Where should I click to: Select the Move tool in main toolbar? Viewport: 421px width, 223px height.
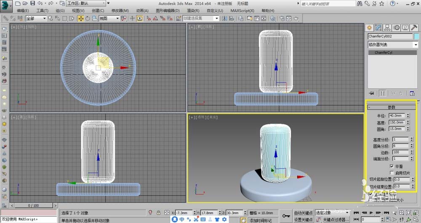click(81, 18)
